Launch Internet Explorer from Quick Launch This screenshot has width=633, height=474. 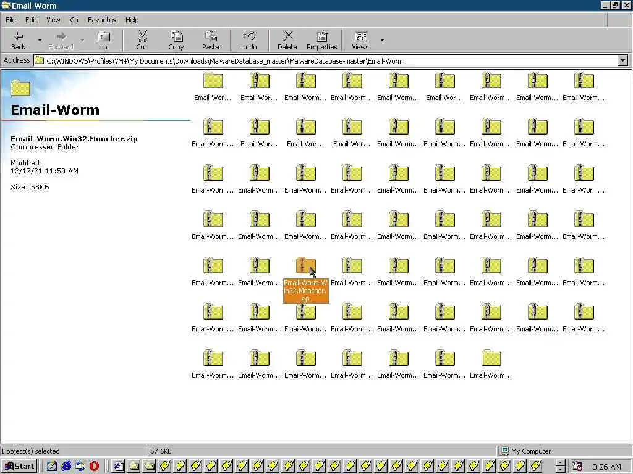click(66, 467)
